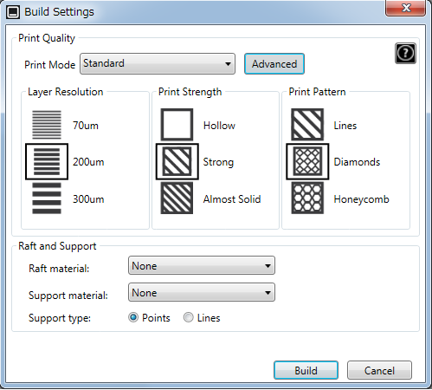432x390 pixels.
Task: Select the Diamonds print pattern icon
Action: pos(307,161)
